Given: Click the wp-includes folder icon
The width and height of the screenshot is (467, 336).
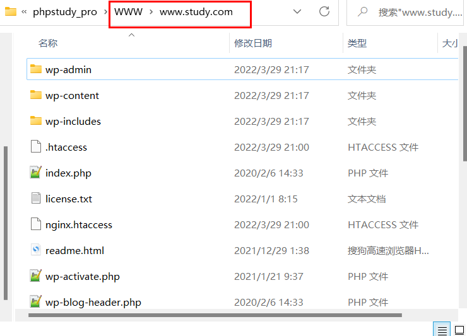Looking at the screenshot, I should point(36,121).
